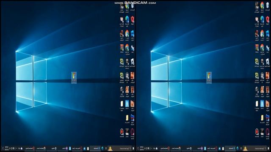271x152 pixels.
Task: Open notification center on the left taskbar
Action: (x=3, y=148)
